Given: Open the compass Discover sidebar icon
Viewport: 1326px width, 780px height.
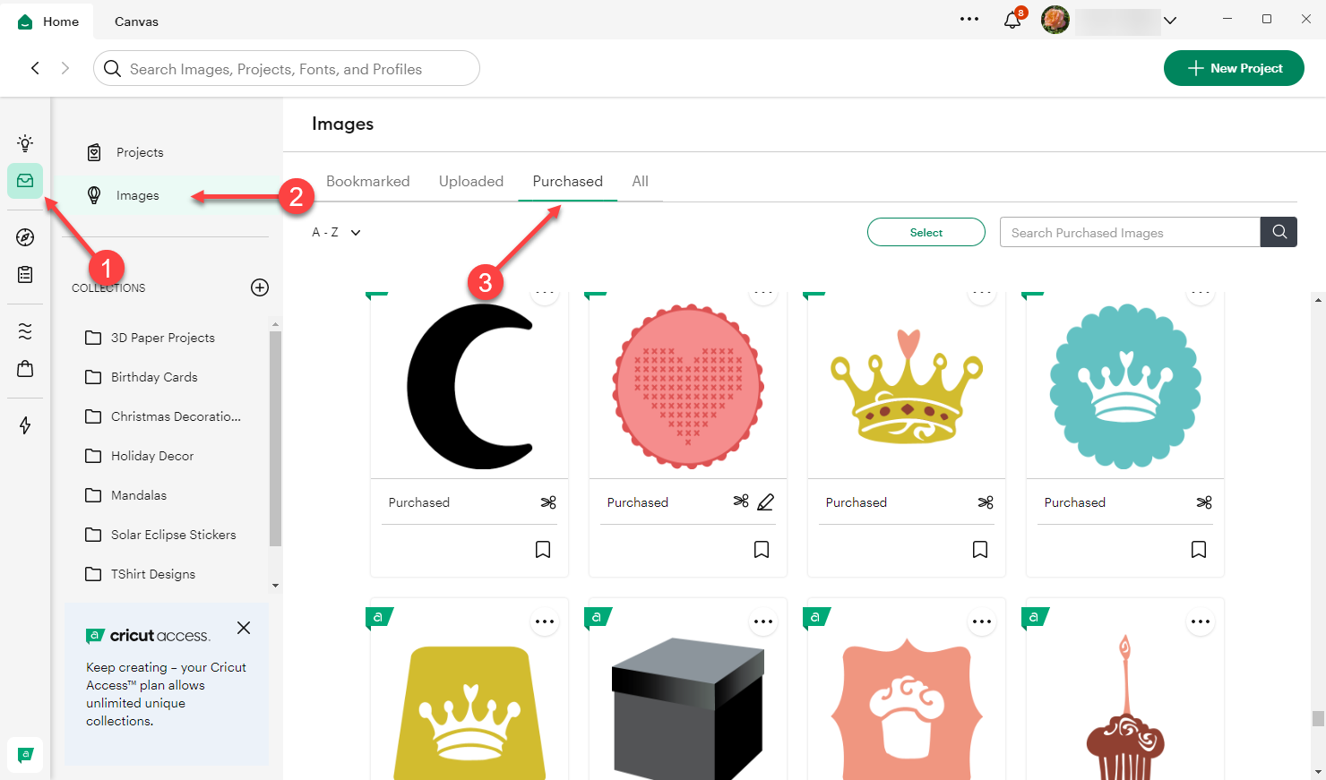Looking at the screenshot, I should pos(25,237).
